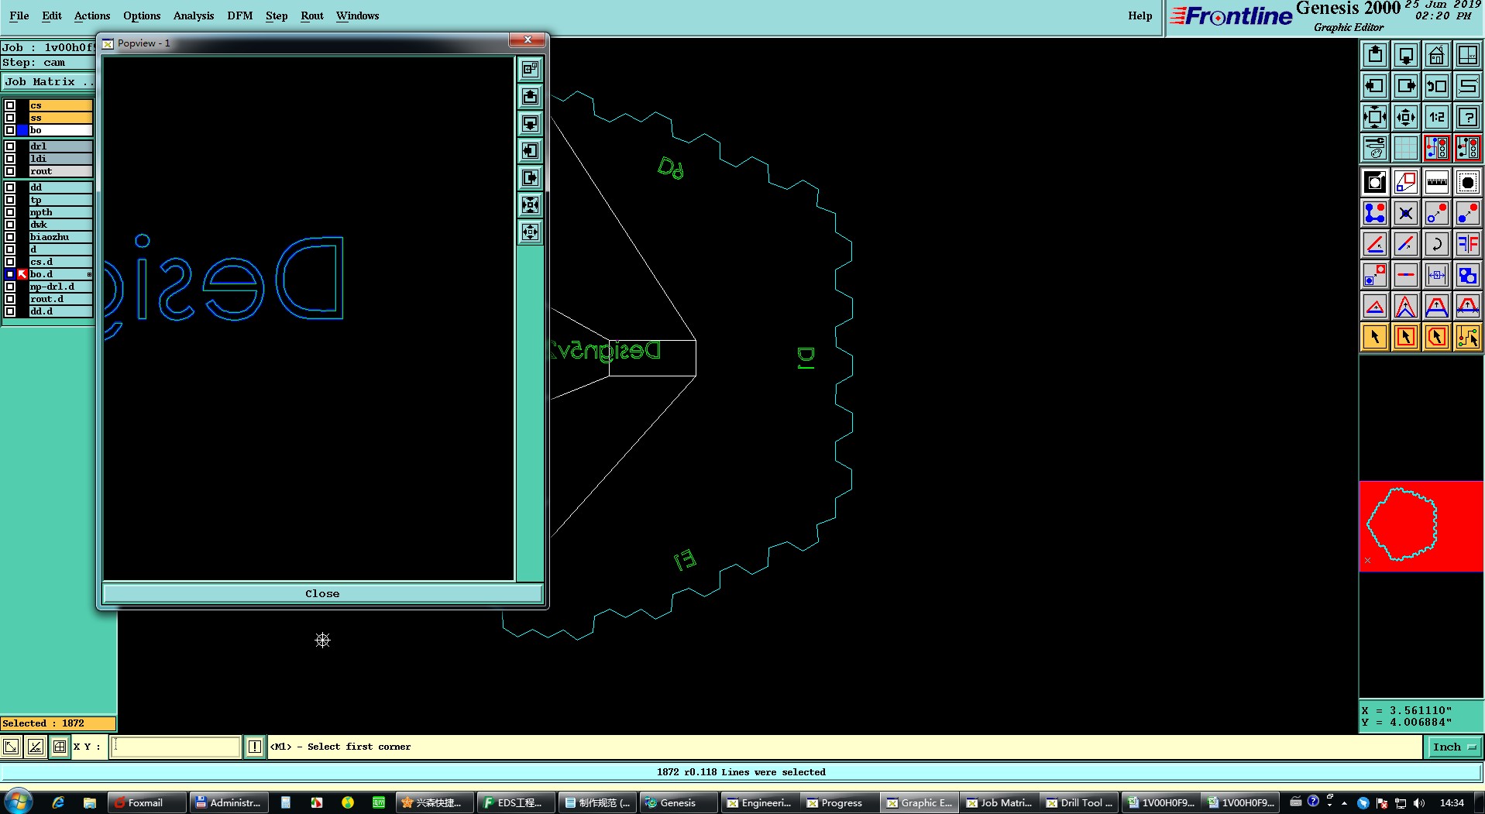Screen dimensions: 1485x814
Task: Open the Actions menu
Action: click(92, 15)
